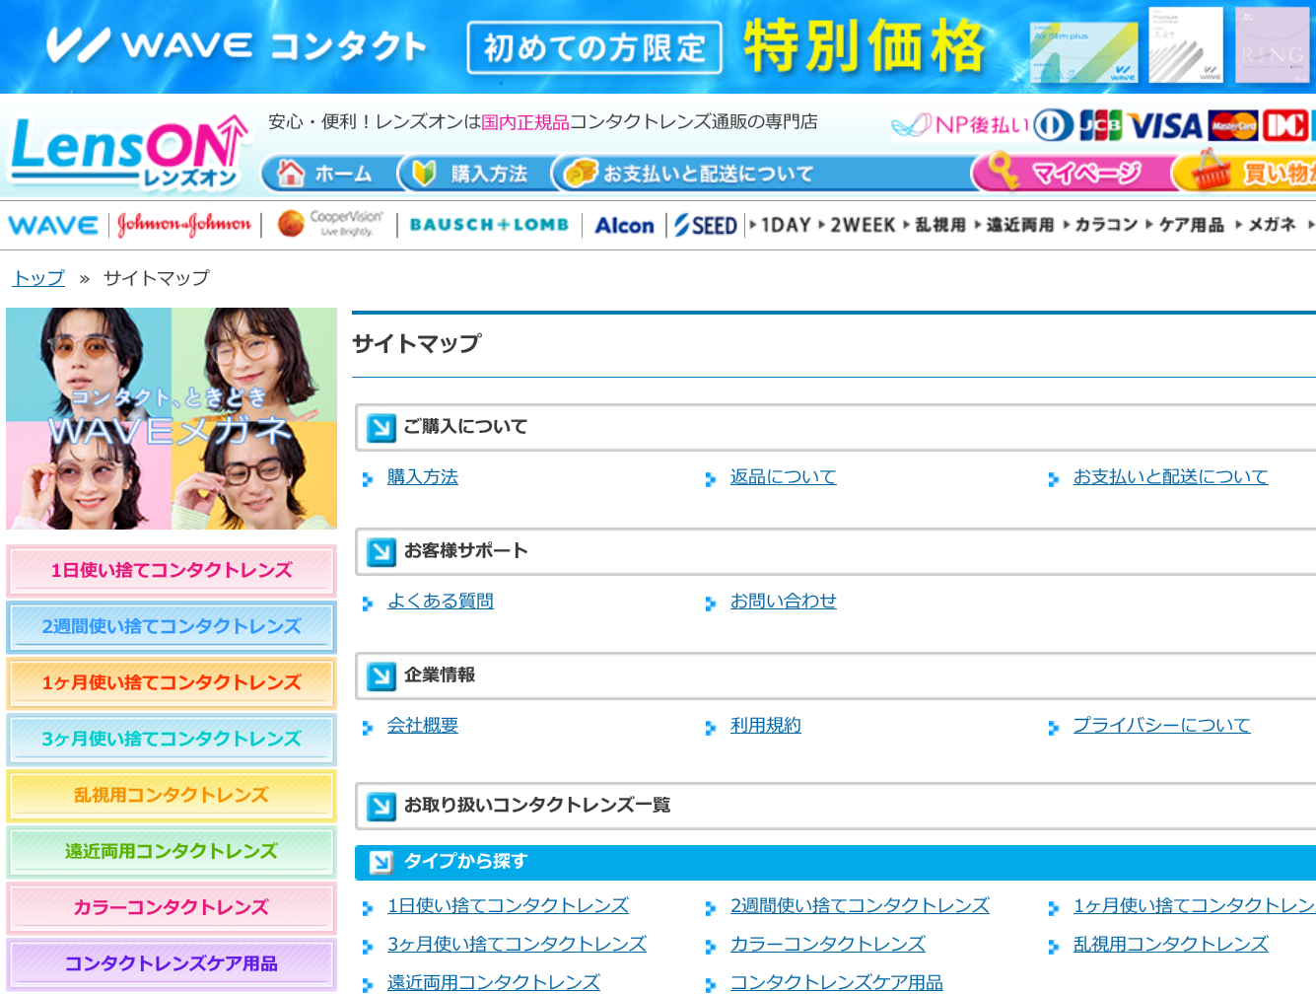The image size is (1316, 994).
Task: Open the よくある質問 link
Action: click(x=440, y=602)
